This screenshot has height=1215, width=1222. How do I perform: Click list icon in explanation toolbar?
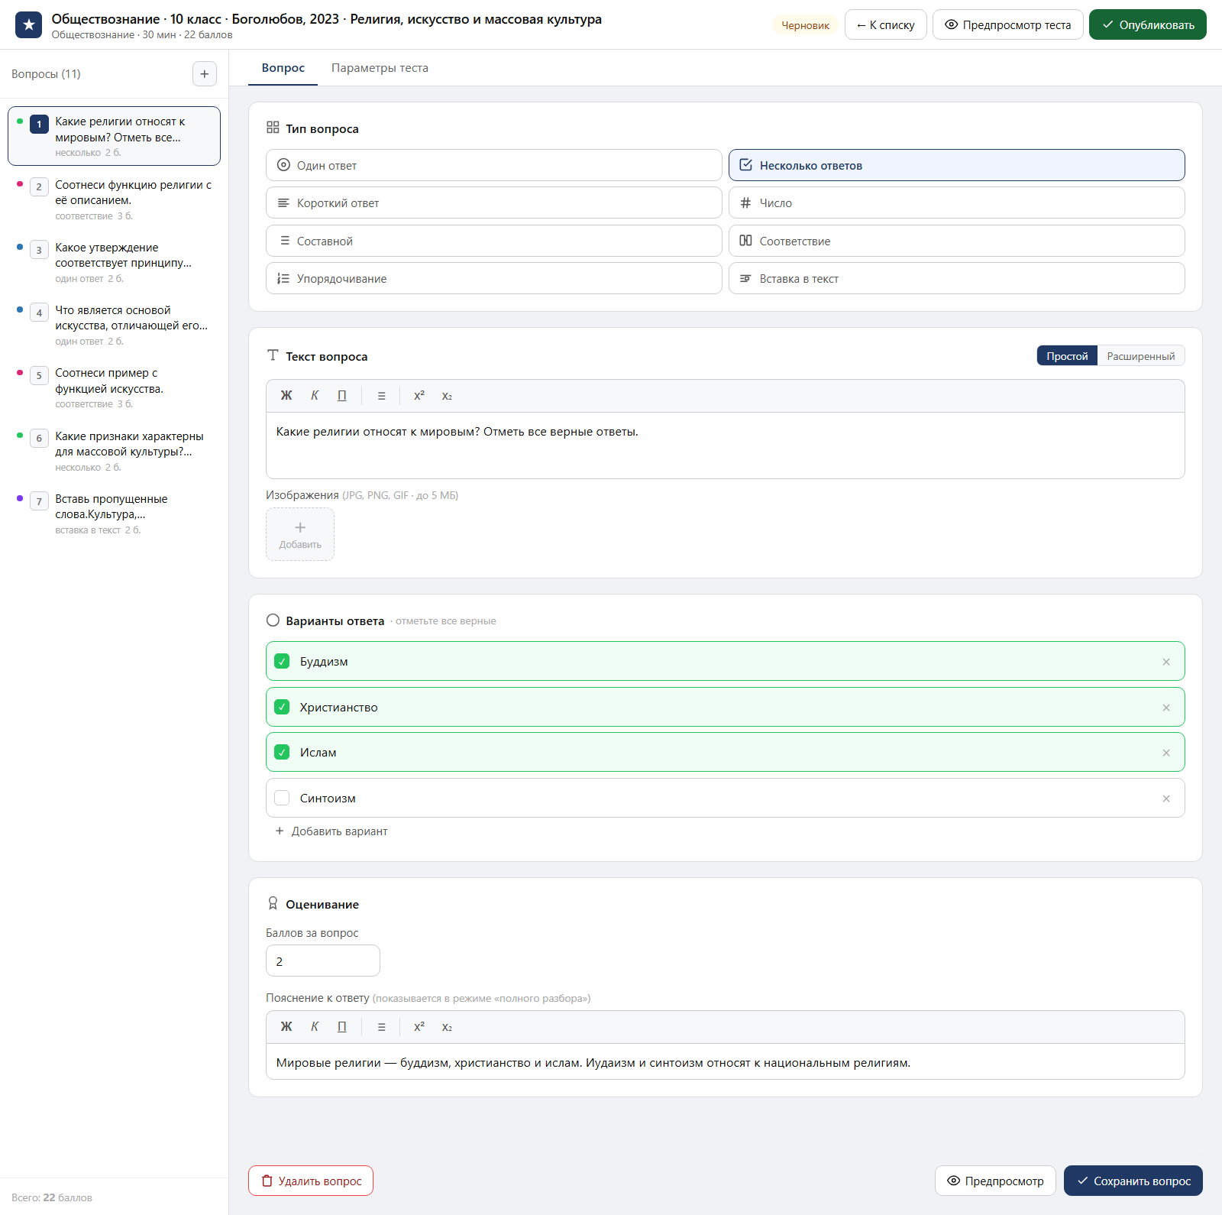[x=382, y=1027]
